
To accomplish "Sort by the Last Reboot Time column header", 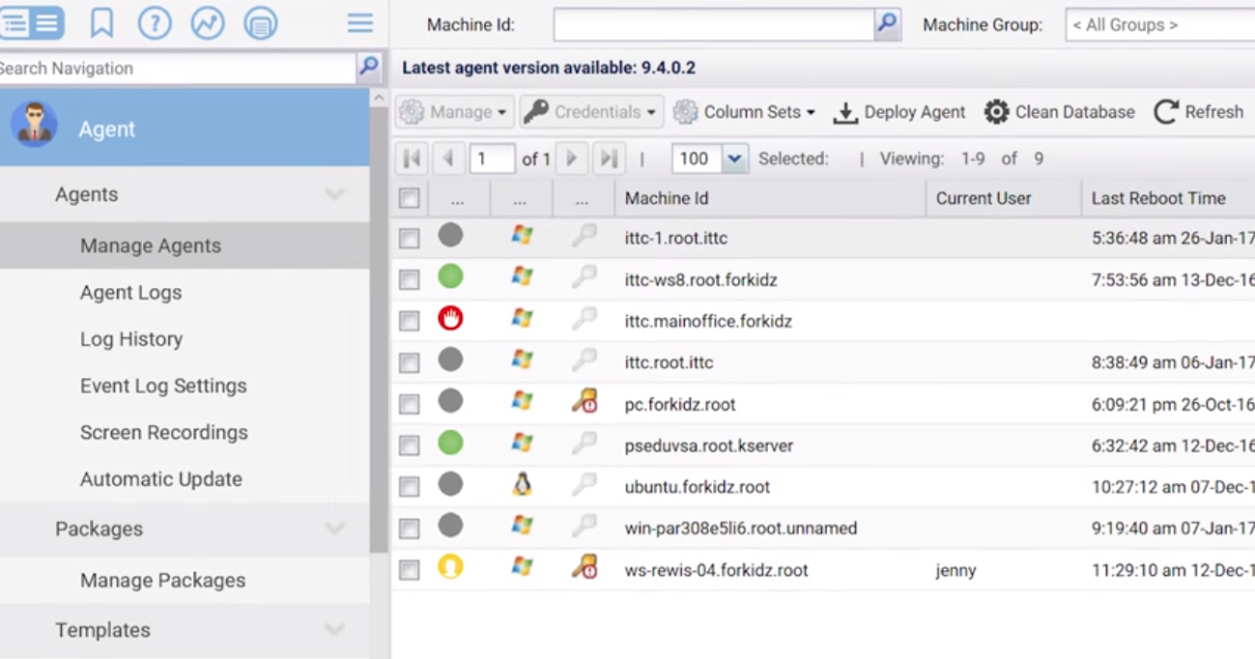I will [1168, 198].
